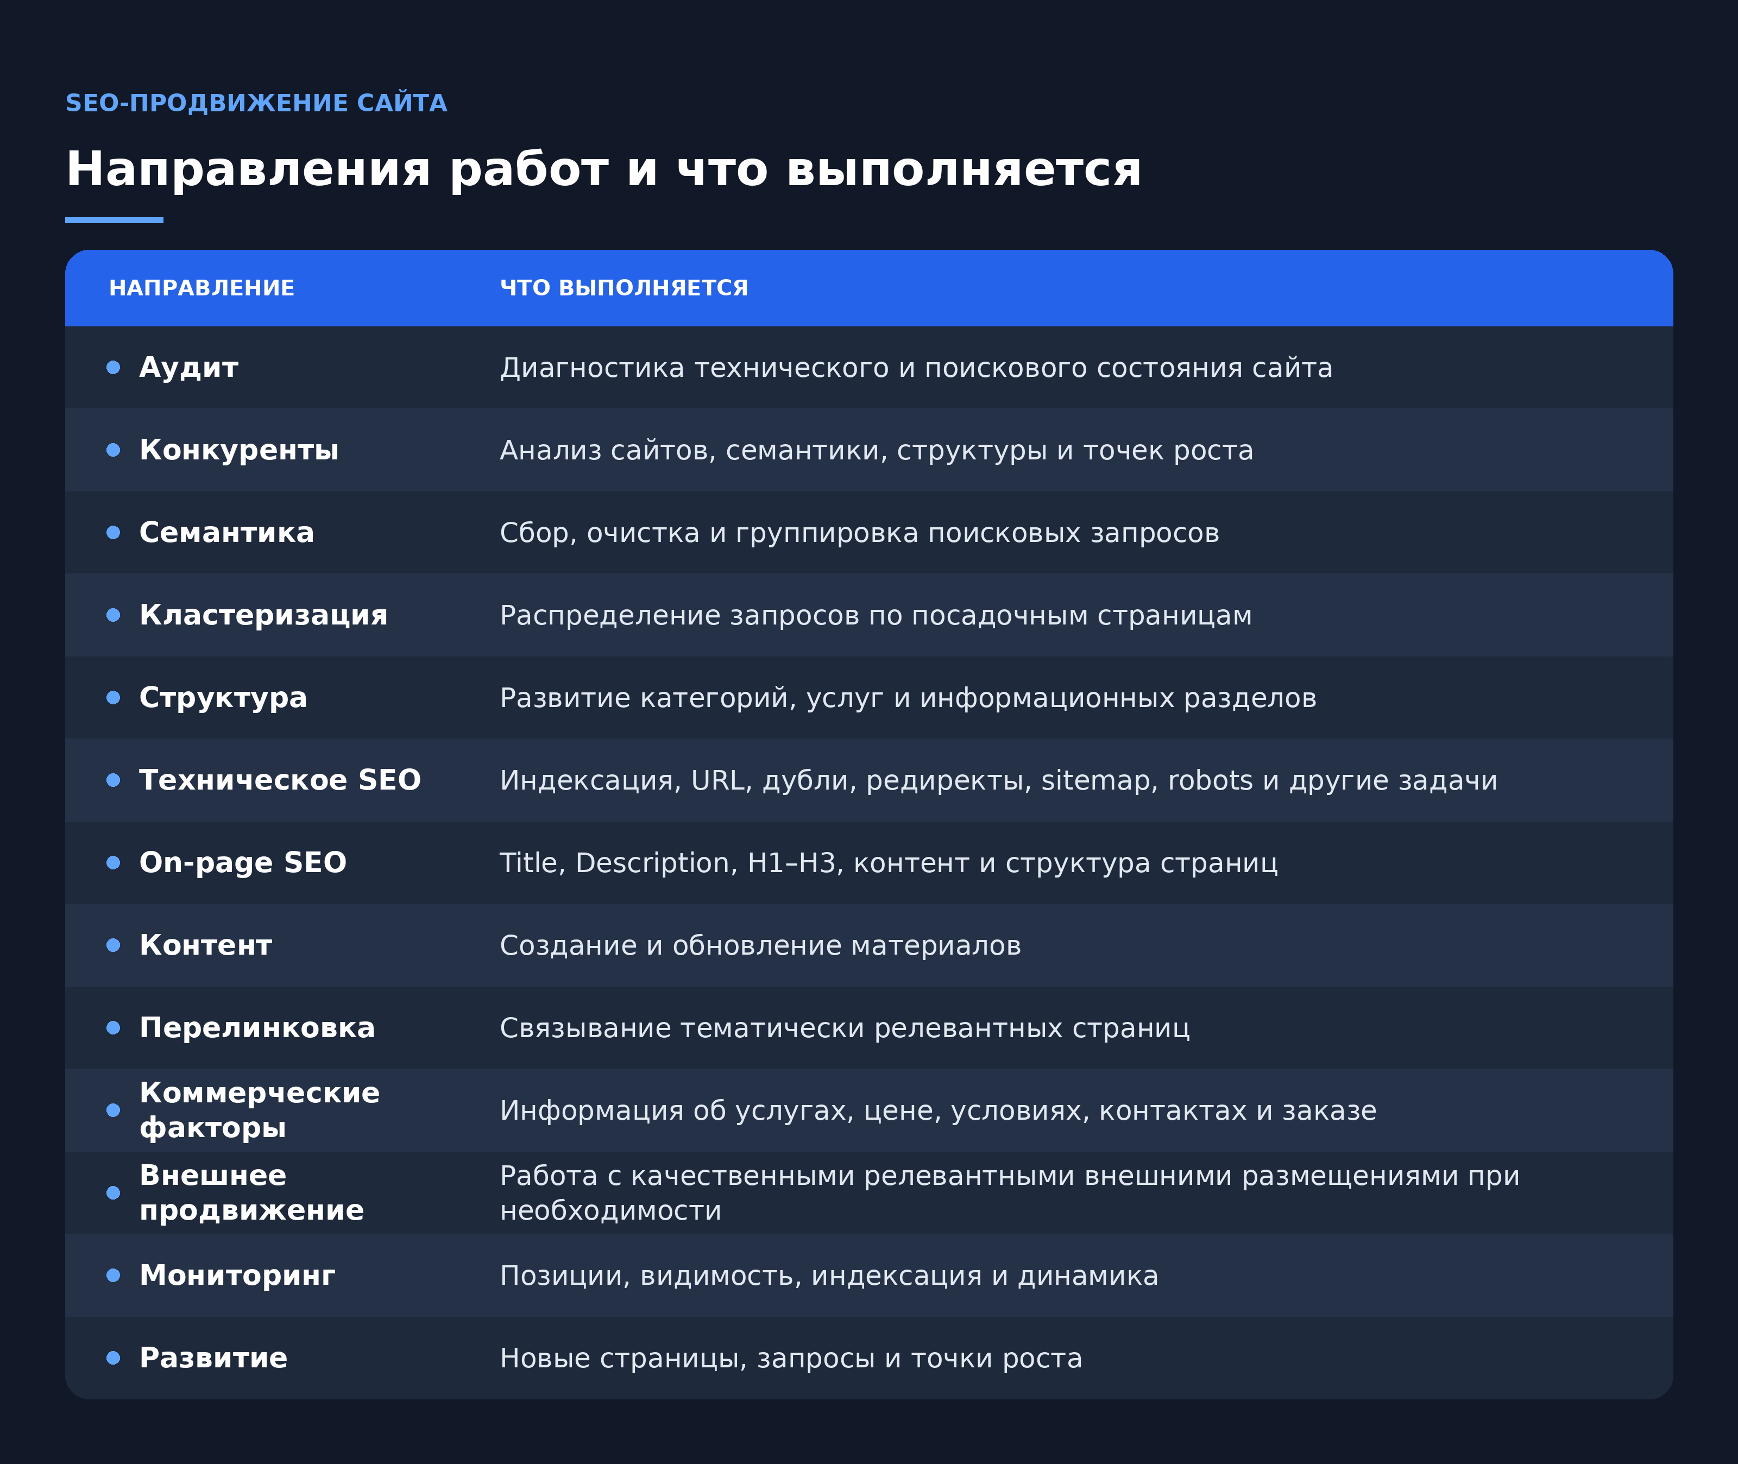Click 'Сбор, очистка и группировка поисковых запросов'

pyautogui.click(x=860, y=532)
